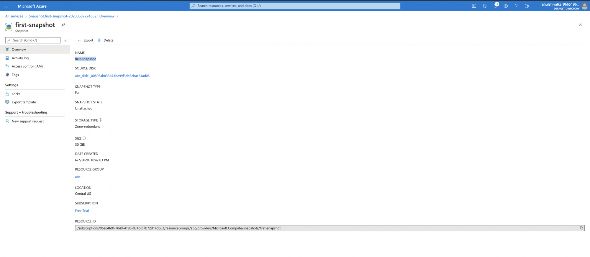Viewport: 590px width, 257px height.
Task: Open the abc resource group link
Action: click(78, 177)
